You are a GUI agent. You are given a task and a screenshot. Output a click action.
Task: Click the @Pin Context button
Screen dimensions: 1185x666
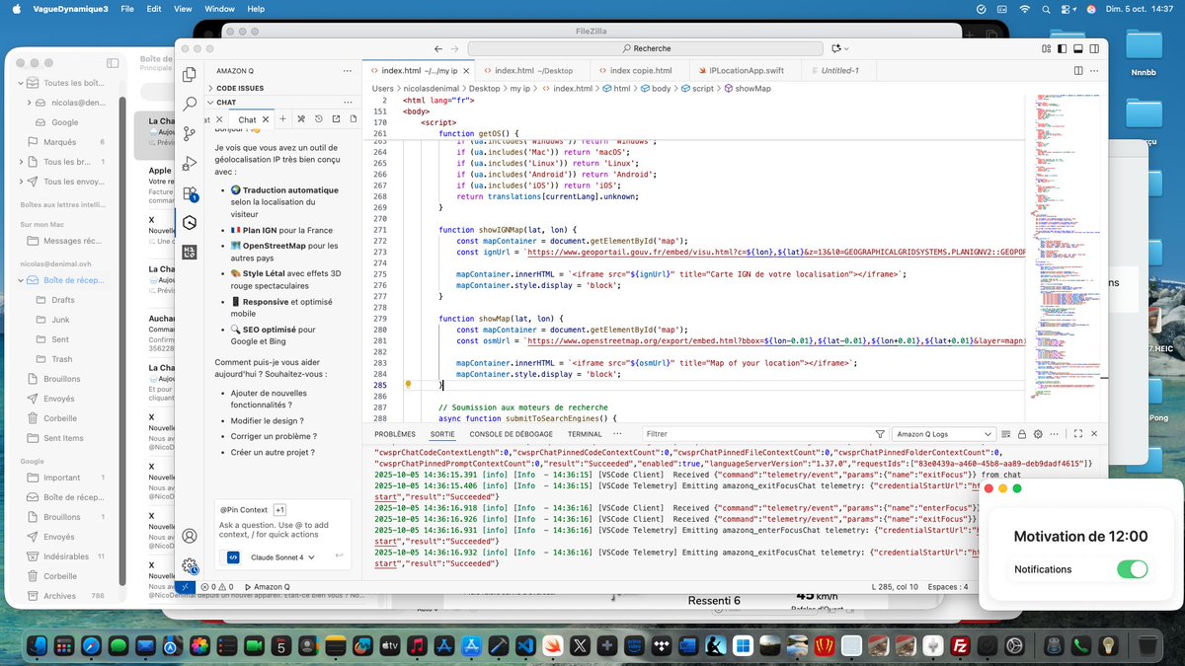[244, 509]
